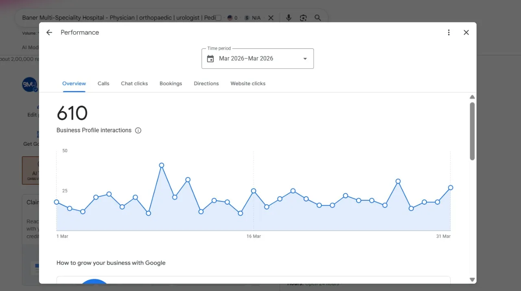Show info about Business Profile interactions
The width and height of the screenshot is (521, 291).
tap(138, 131)
